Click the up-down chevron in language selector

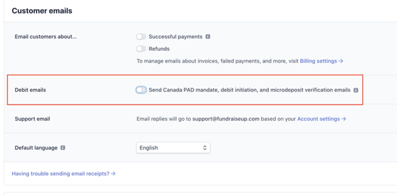pos(205,148)
